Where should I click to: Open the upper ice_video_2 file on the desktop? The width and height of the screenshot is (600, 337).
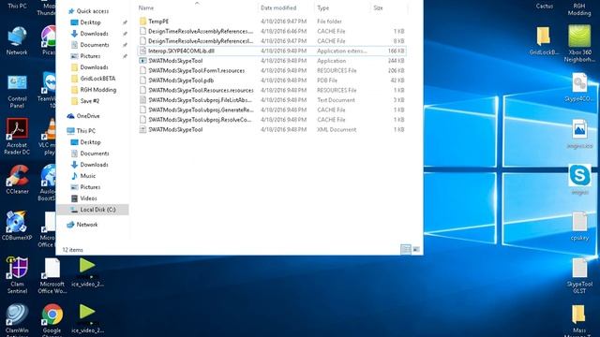(87, 272)
